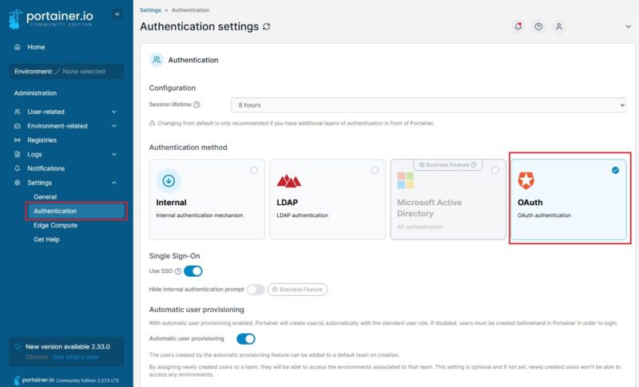The width and height of the screenshot is (639, 387).
Task: Click the Environment-related drive icon
Action: click(x=17, y=126)
